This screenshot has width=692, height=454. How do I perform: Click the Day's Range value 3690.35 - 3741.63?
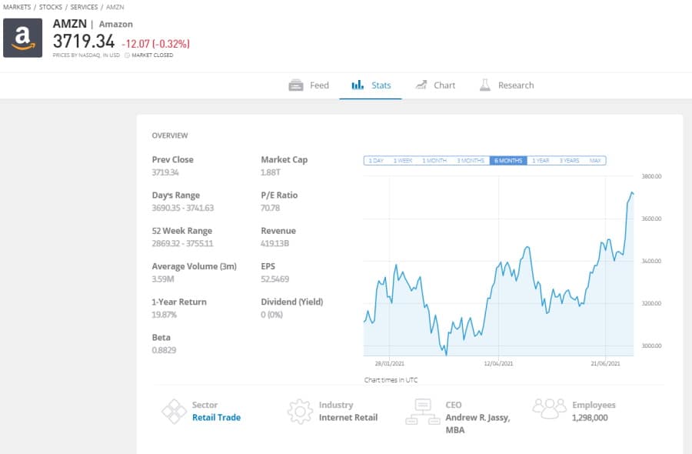(x=183, y=208)
